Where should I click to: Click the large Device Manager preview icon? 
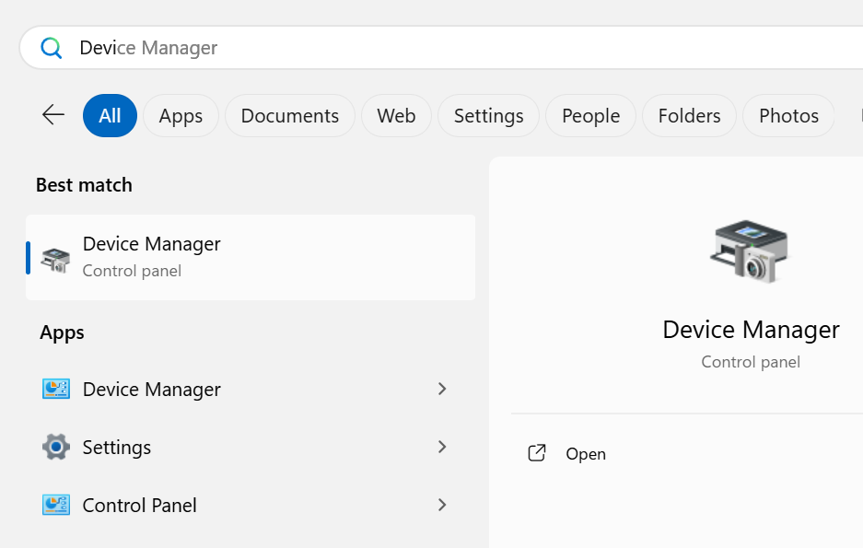coord(750,251)
